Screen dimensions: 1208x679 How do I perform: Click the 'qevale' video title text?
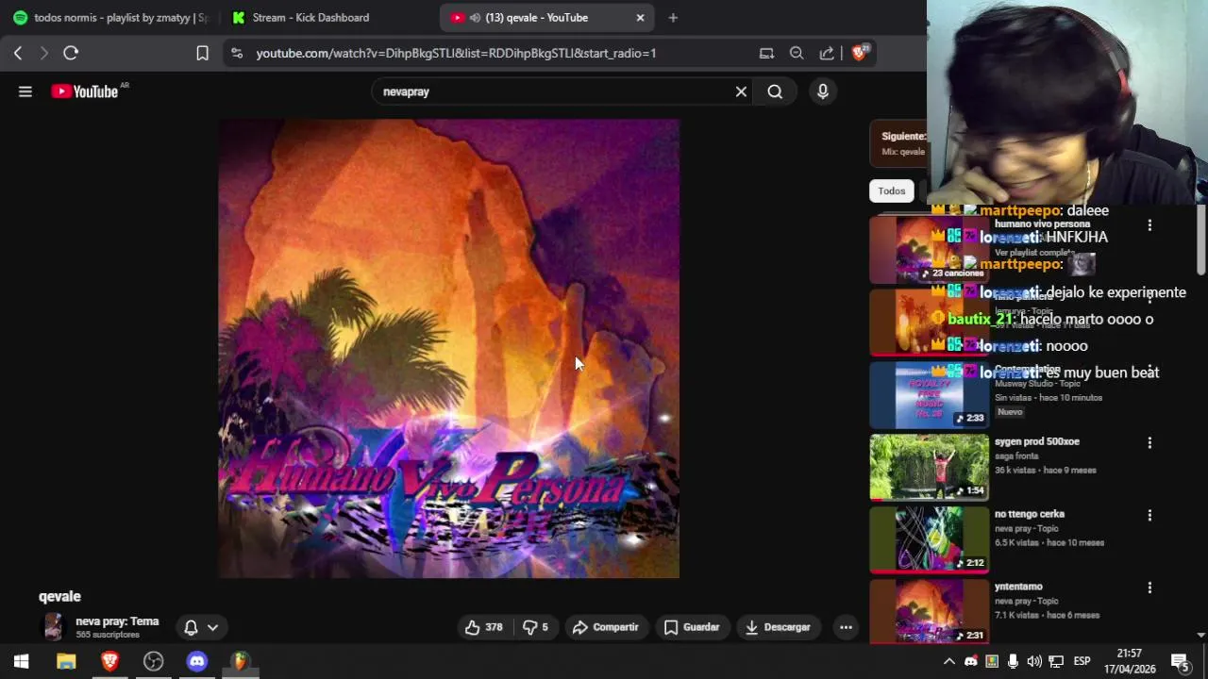click(59, 596)
